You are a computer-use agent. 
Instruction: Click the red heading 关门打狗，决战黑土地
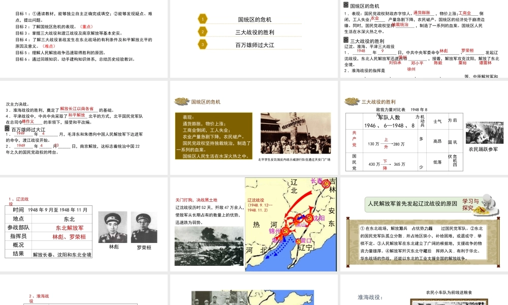click(196, 200)
